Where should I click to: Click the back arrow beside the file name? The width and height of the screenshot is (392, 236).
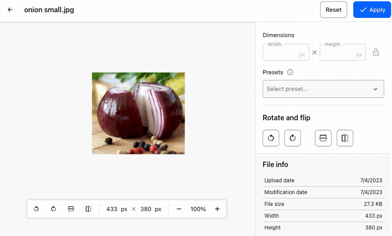pyautogui.click(x=10, y=10)
